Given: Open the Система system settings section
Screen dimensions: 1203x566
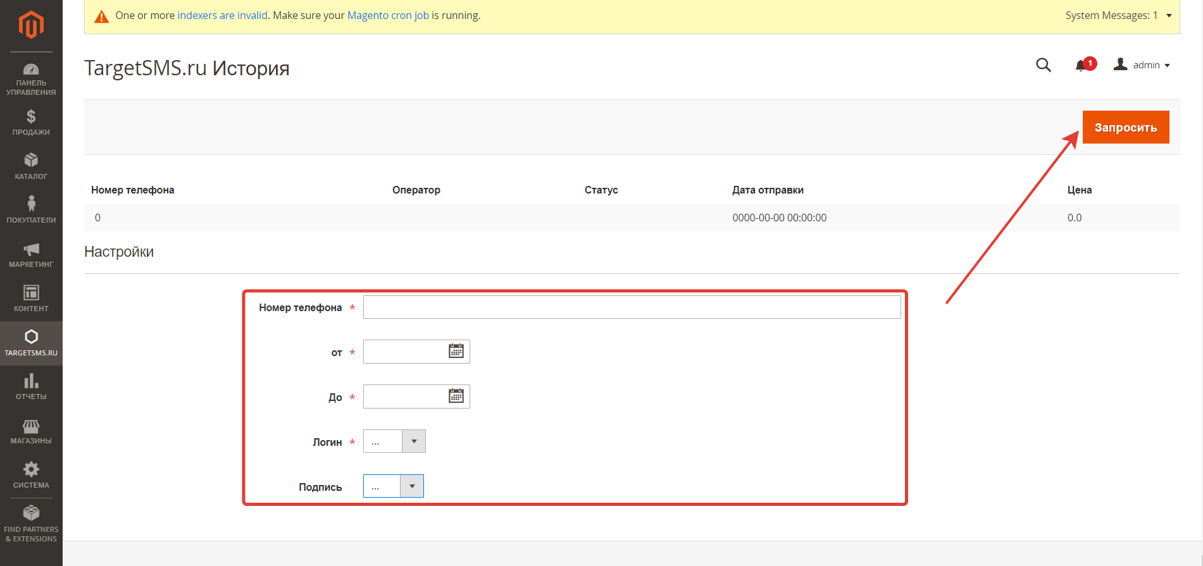Looking at the screenshot, I should pos(31,476).
